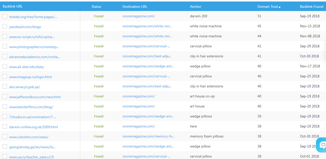Visit www.volozhin.com/news/ link
This screenshot has width=326, height=159.
(29, 137)
